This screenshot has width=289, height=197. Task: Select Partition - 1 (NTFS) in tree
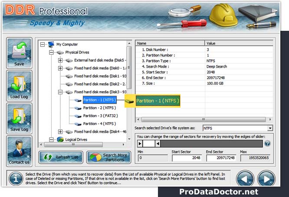[99, 100]
